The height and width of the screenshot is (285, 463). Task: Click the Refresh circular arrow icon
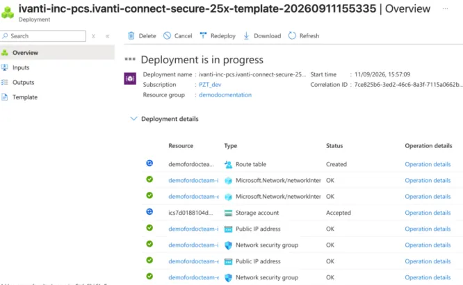point(292,35)
